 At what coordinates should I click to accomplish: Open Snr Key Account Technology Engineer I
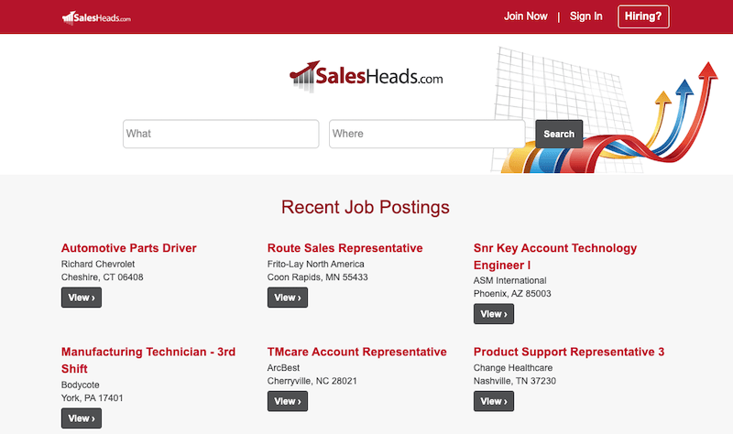pyautogui.click(x=555, y=256)
